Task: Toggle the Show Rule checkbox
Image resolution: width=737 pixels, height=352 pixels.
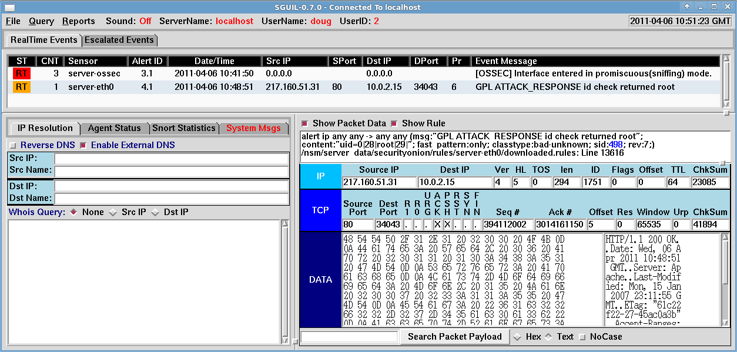Action: [394, 123]
